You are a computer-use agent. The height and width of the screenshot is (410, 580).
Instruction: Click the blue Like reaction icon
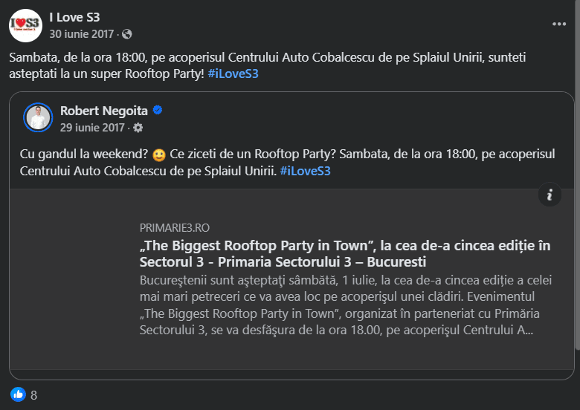click(x=17, y=394)
